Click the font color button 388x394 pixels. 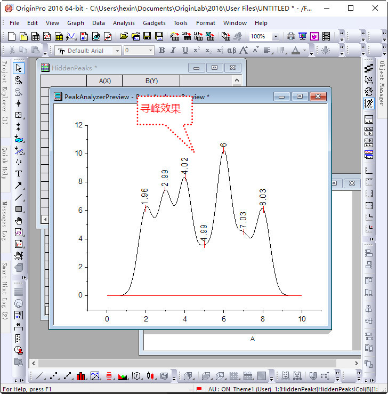click(296, 51)
